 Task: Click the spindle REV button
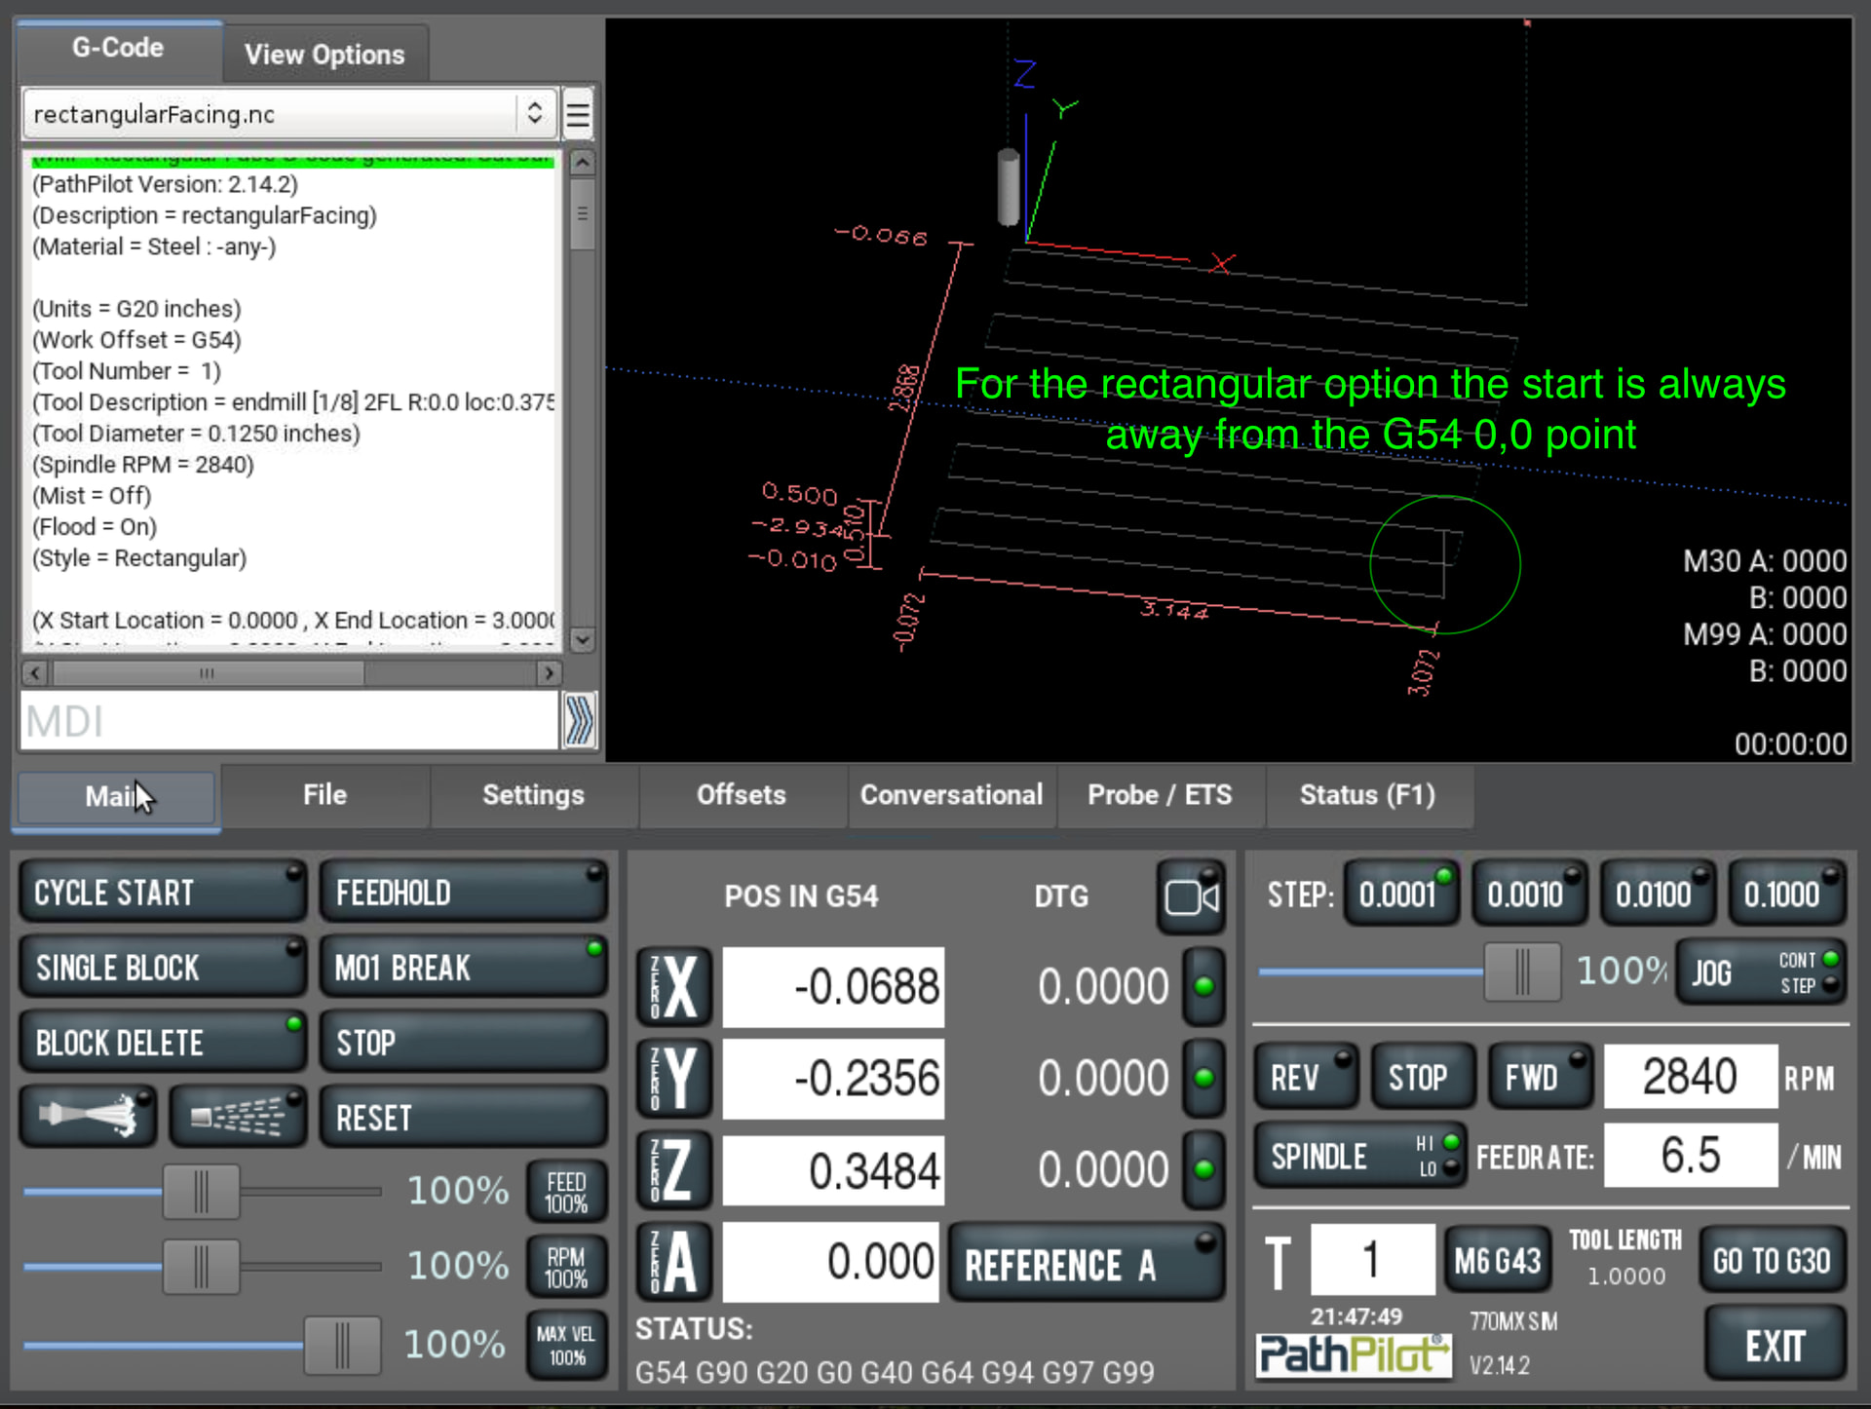point(1306,1077)
